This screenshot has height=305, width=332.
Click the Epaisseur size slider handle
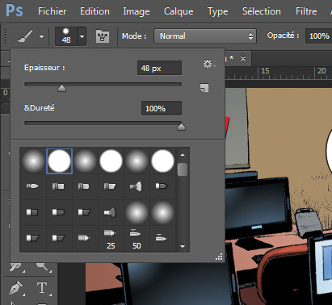(x=62, y=88)
